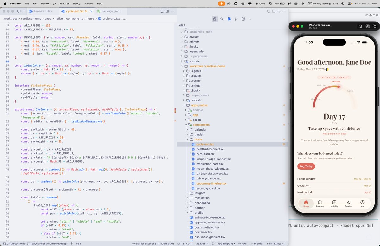The image size is (380, 246).
Task: Click the orange microphone icon in the menu bar
Action: tap(221, 3)
